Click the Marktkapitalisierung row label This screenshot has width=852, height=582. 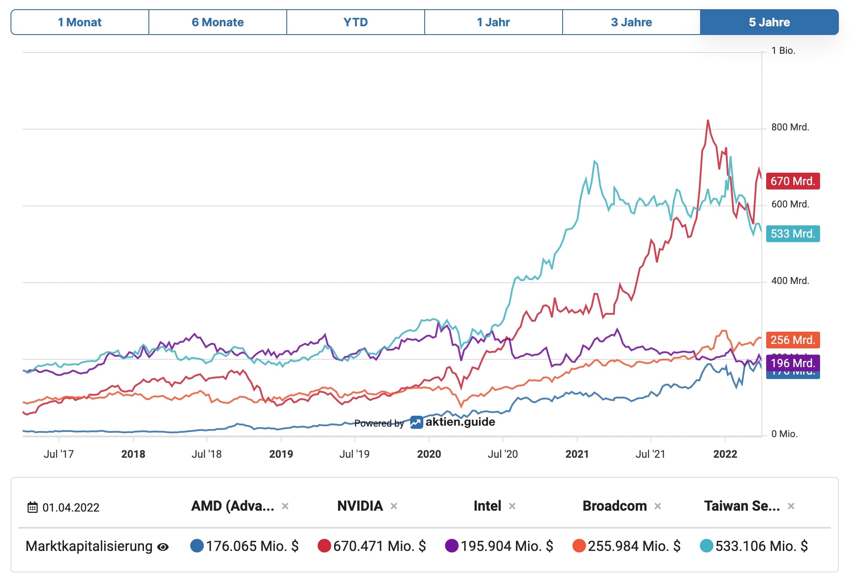[89, 546]
